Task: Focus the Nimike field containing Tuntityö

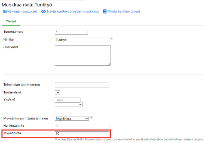Action: [x=82, y=40]
